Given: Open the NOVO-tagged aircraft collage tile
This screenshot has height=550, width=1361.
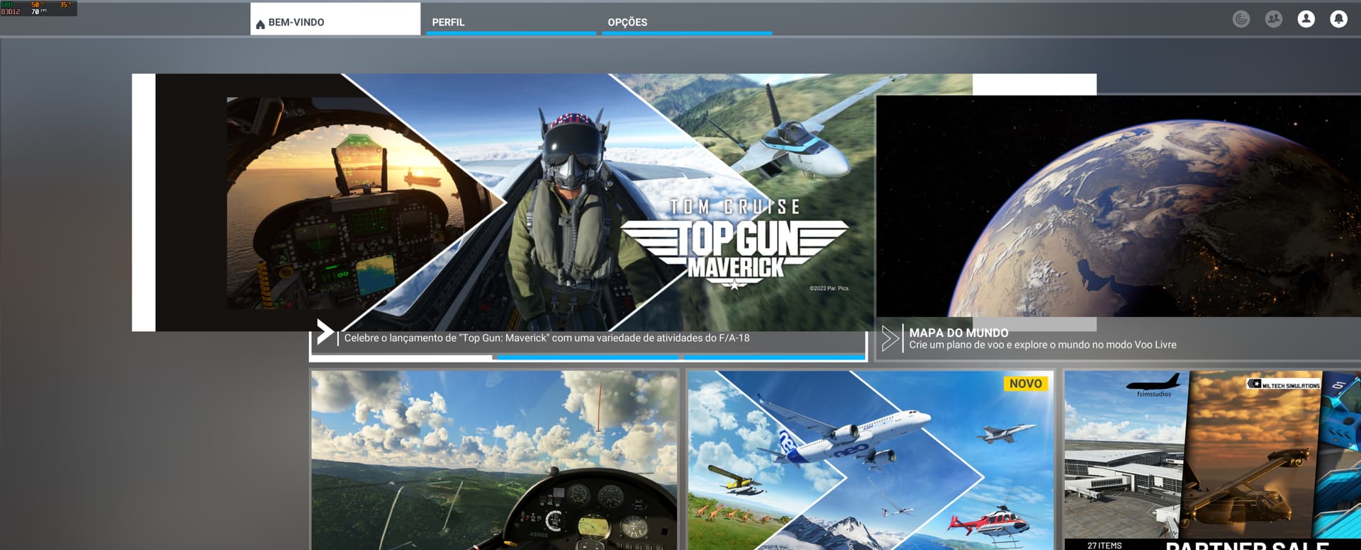Looking at the screenshot, I should click(870, 460).
